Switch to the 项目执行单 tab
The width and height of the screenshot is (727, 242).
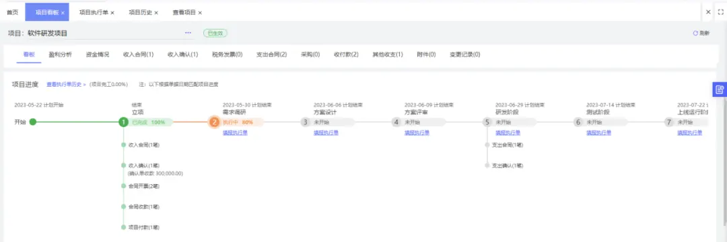[x=94, y=13]
